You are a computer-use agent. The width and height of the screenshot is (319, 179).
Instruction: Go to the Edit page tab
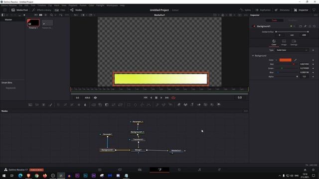tap(140, 170)
